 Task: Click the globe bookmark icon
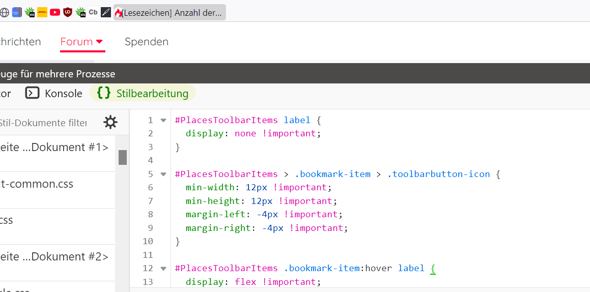[5, 13]
